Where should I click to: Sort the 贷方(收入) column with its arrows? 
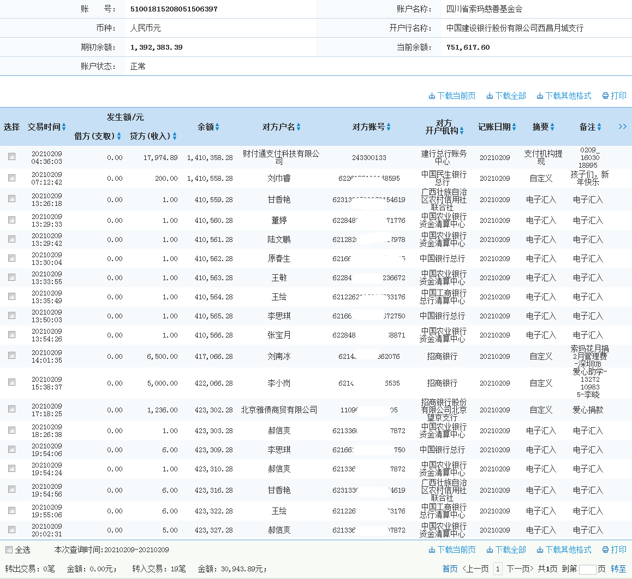tap(175, 137)
